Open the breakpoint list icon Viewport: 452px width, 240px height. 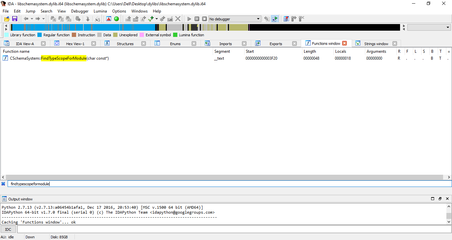click(286, 19)
